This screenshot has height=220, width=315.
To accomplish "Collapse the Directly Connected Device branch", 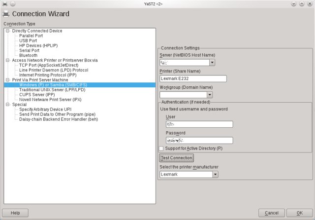I will 7,31.
